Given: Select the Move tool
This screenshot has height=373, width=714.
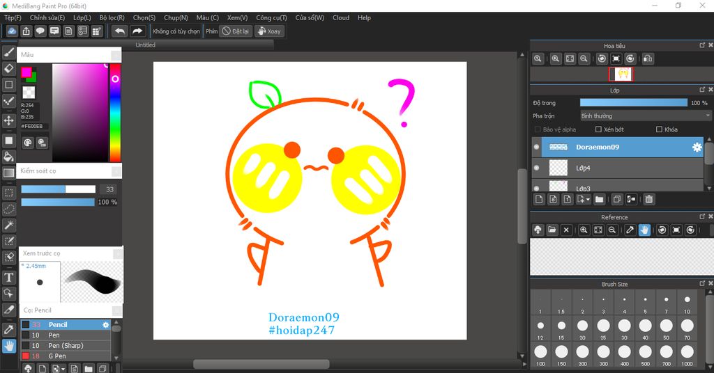Looking at the screenshot, I should (x=8, y=120).
